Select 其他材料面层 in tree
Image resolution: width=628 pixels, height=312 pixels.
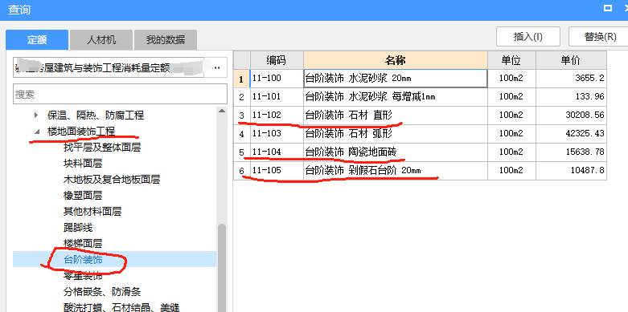[92, 211]
